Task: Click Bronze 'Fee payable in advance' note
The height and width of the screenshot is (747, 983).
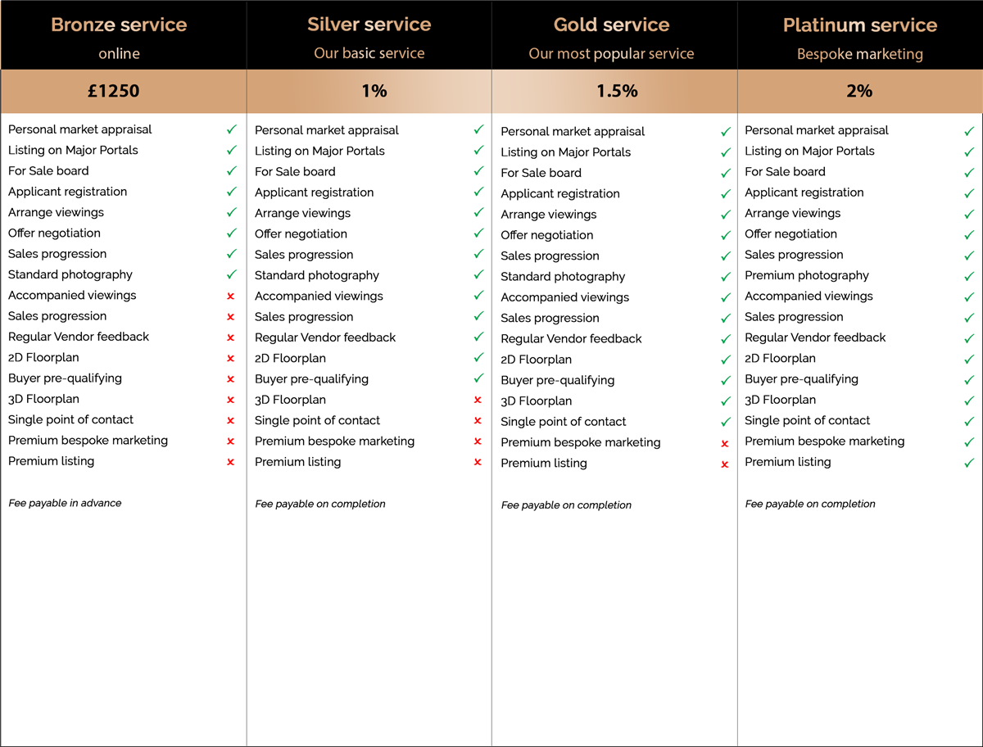Action: click(65, 503)
